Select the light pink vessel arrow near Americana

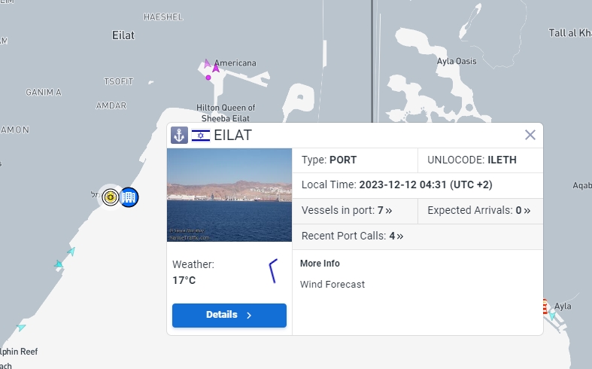coord(208,63)
